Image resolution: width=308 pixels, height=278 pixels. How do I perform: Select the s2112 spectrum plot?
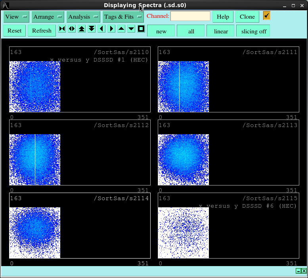tap(80, 153)
